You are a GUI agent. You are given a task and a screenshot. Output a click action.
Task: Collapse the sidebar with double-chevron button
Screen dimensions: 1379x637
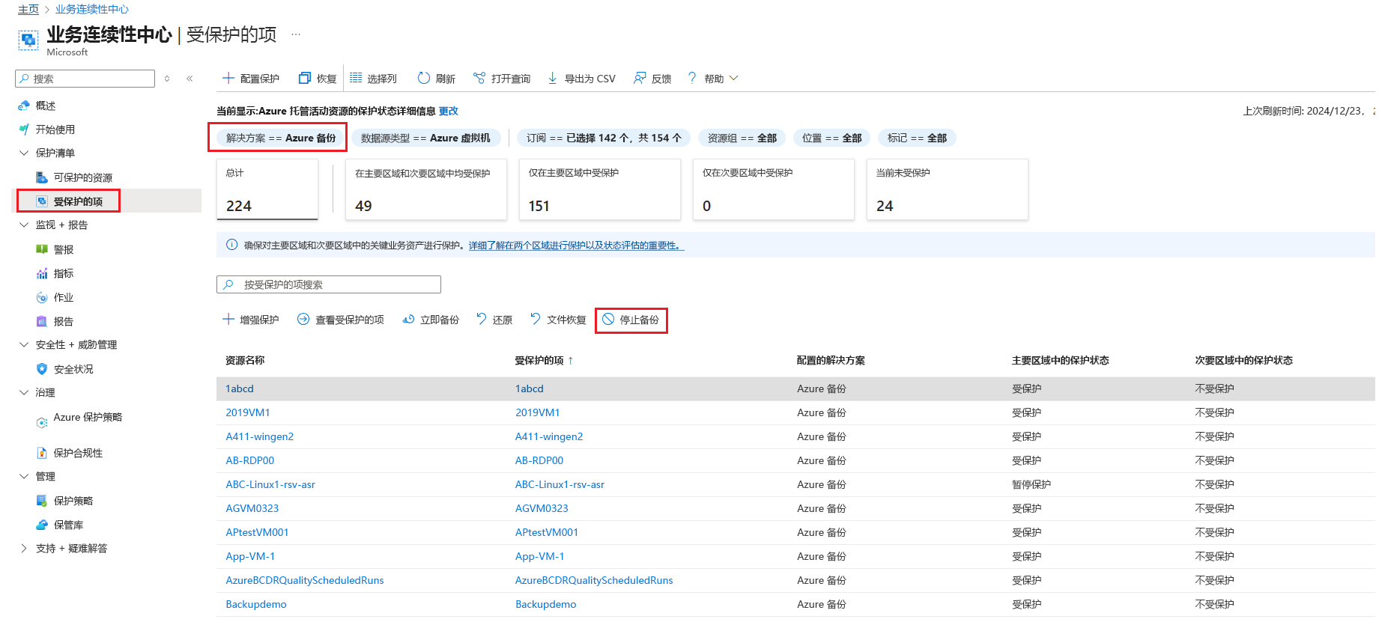point(190,79)
